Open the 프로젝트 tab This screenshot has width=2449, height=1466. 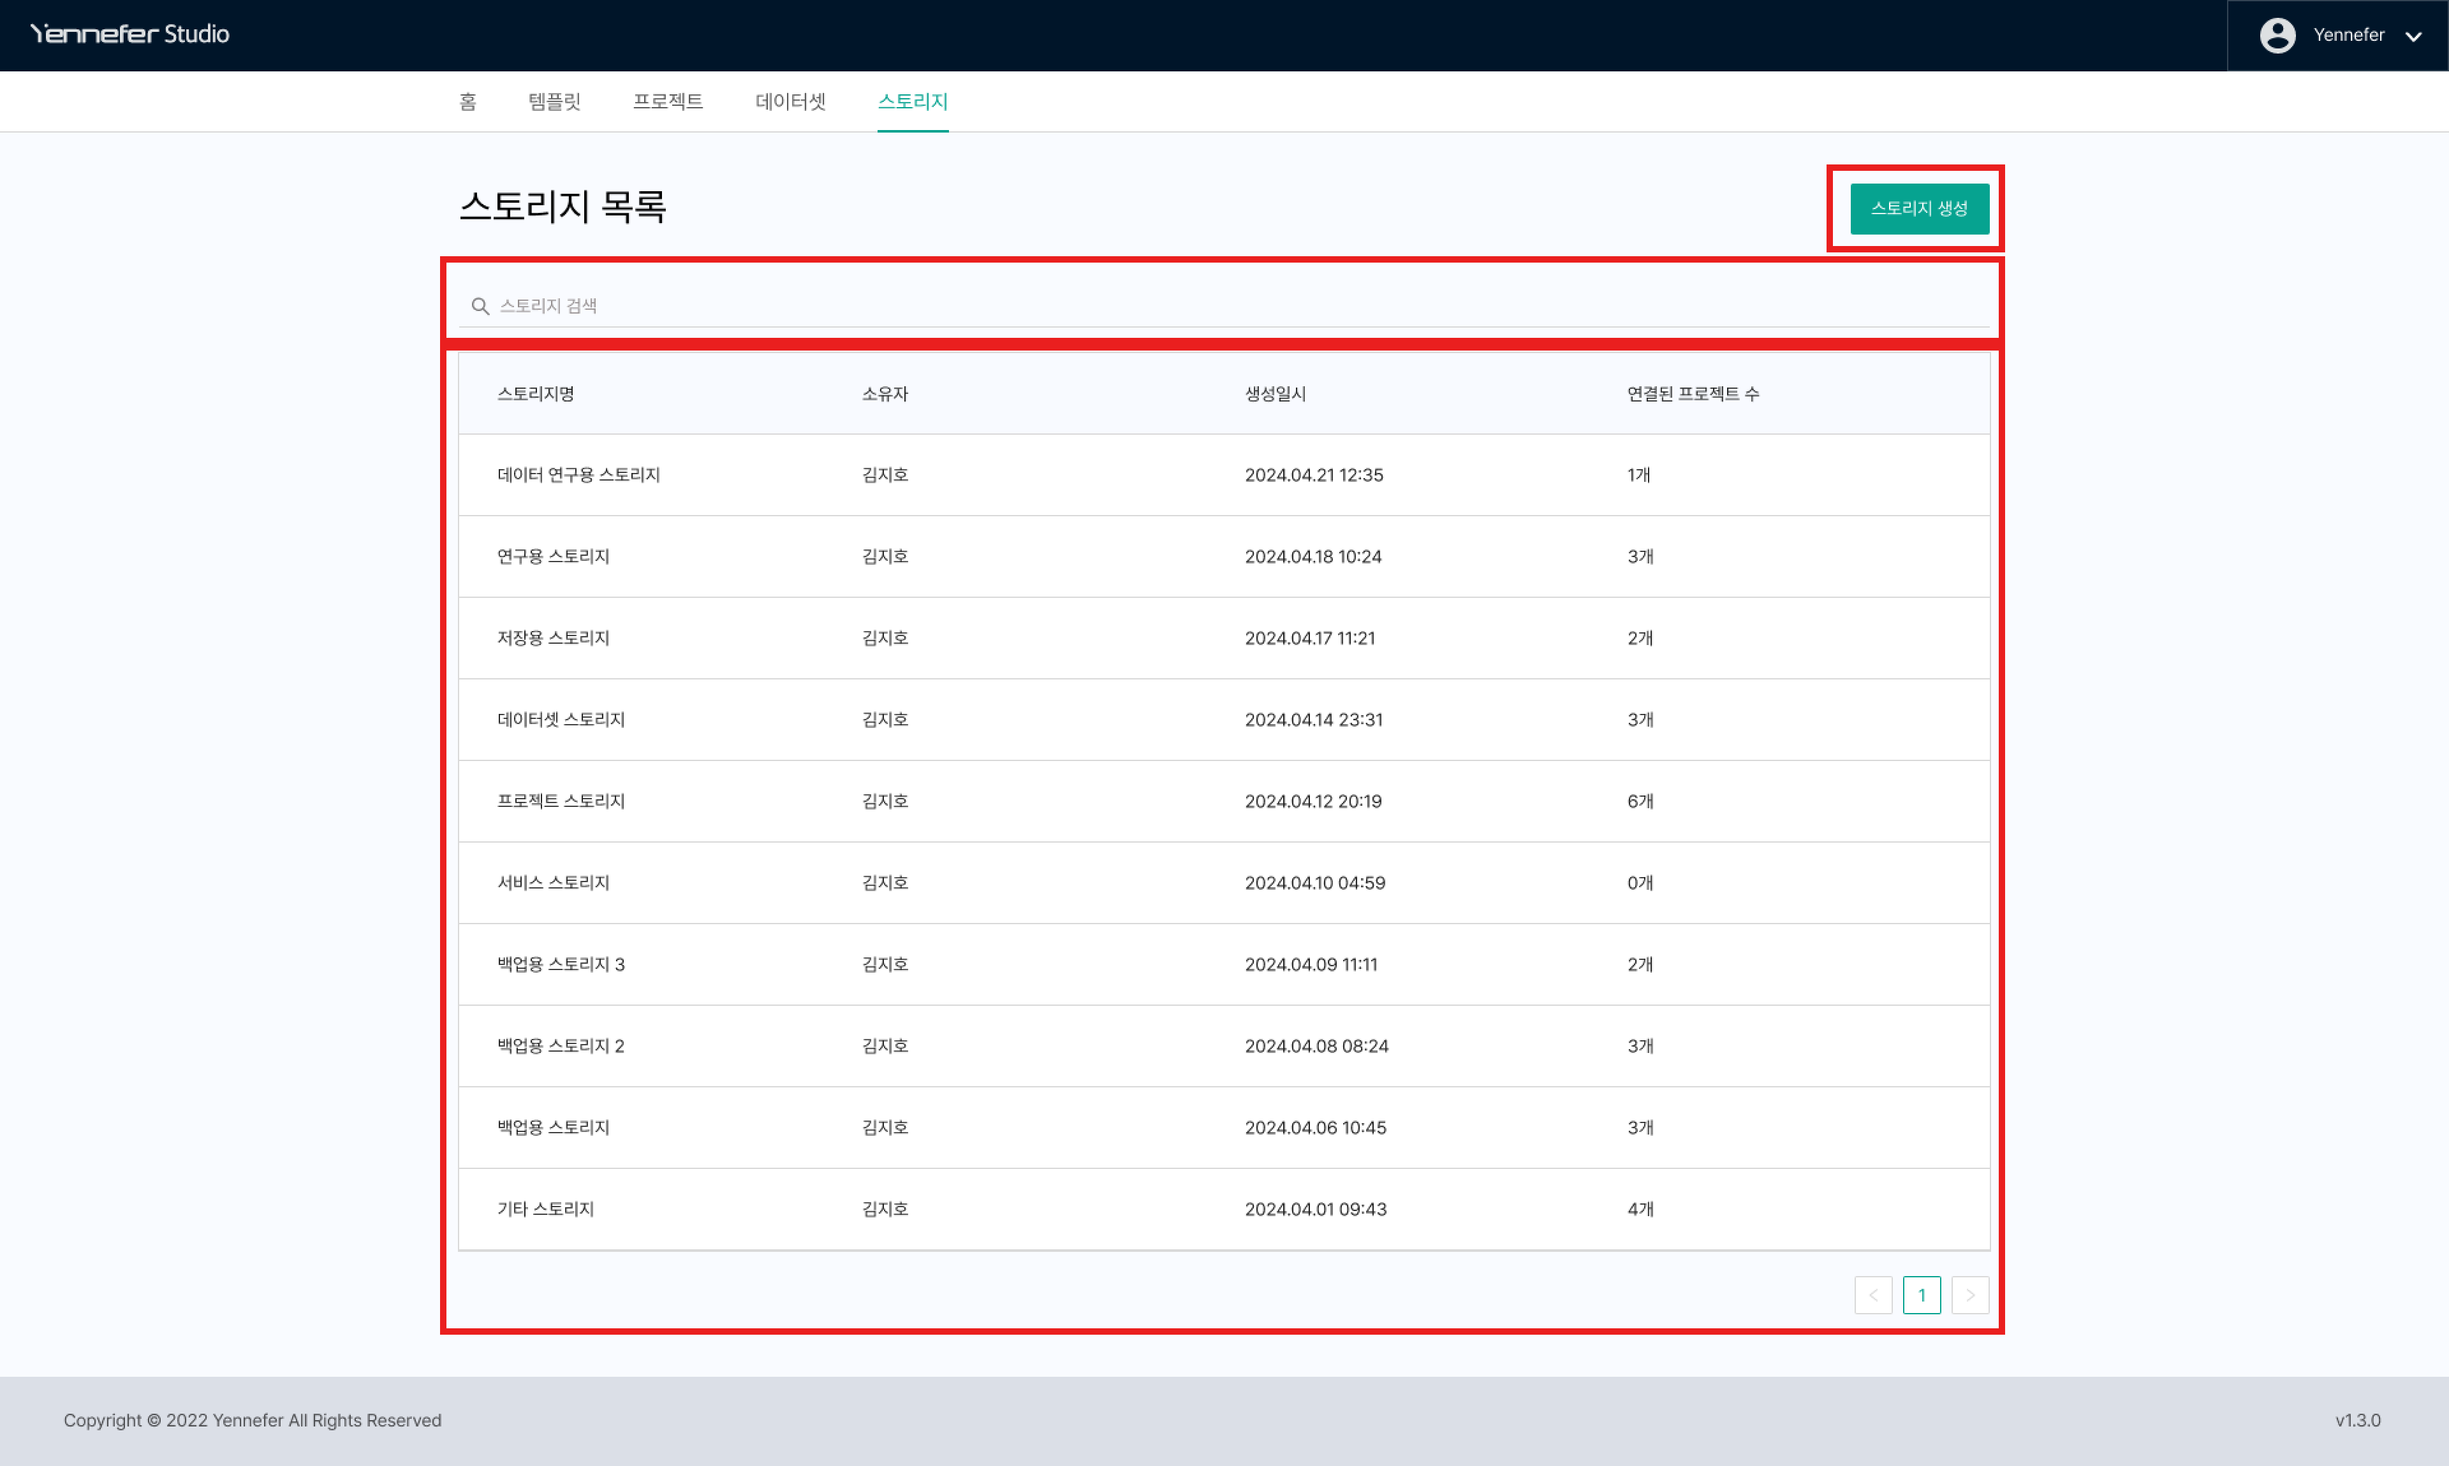(668, 102)
